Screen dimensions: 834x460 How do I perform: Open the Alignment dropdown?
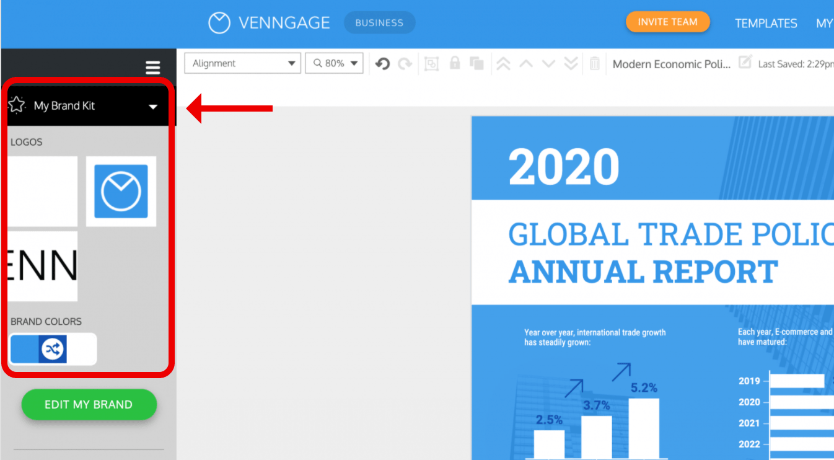(x=243, y=63)
